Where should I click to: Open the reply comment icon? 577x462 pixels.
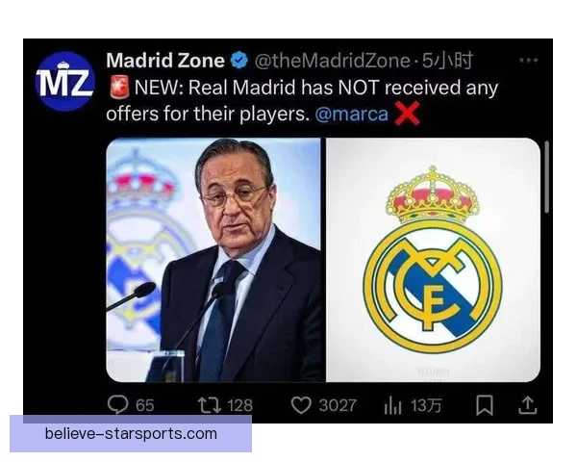117,404
